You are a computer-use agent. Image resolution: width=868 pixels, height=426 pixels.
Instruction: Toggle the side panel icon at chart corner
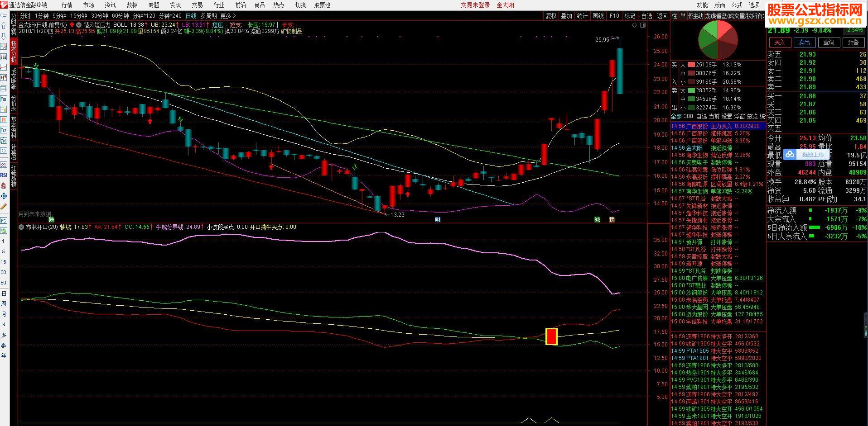[x=642, y=25]
